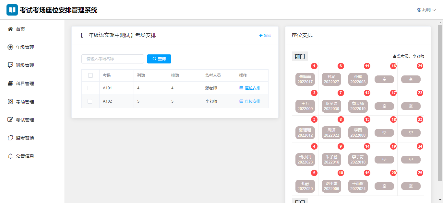Screen dimensions: 443x203
Task: Click the red seat number 1 badge
Action: click(x=314, y=66)
